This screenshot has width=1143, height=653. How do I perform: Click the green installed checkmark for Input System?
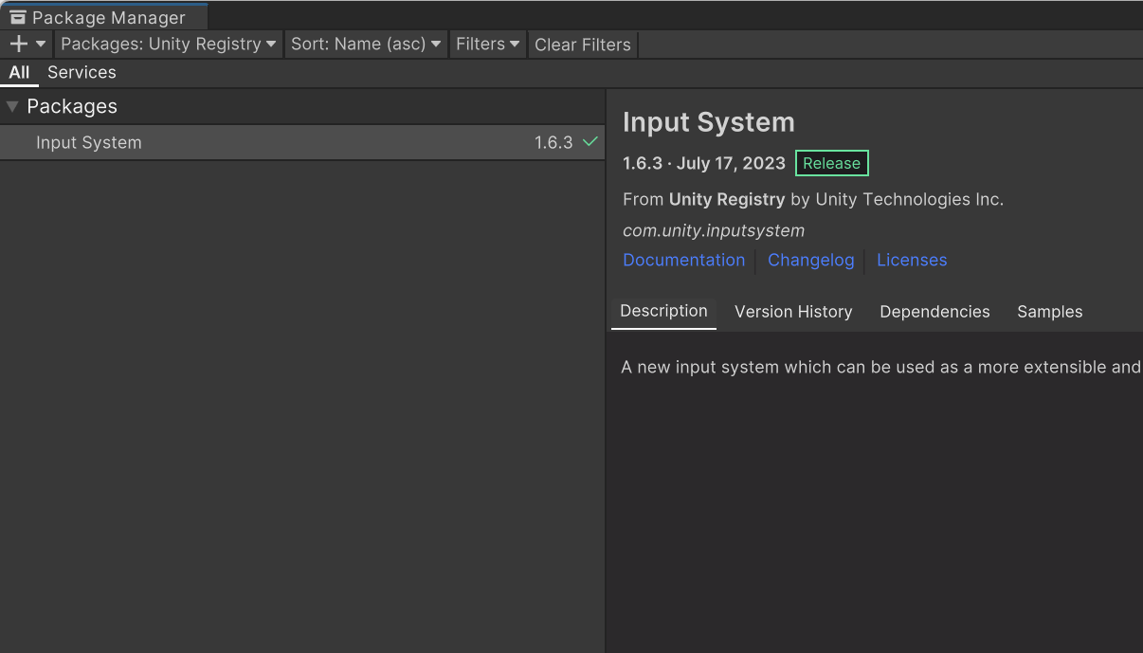(x=590, y=142)
